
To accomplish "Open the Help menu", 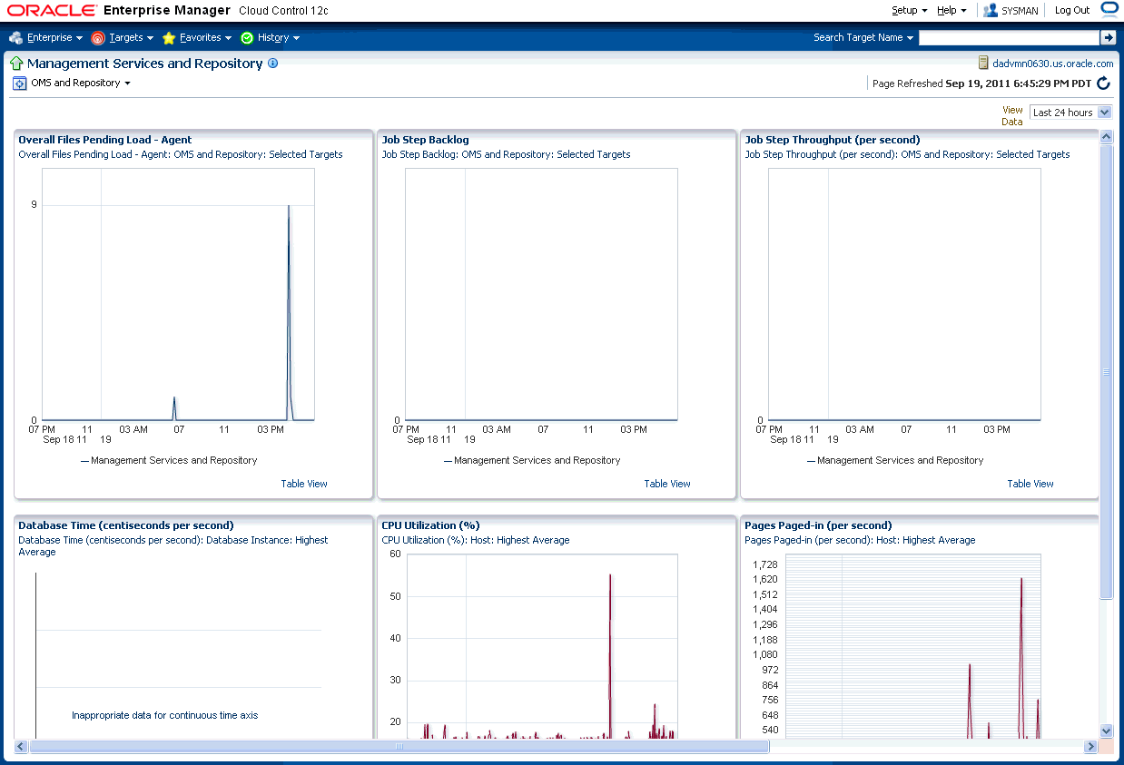I will click(x=951, y=10).
